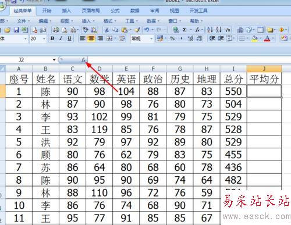Toggle Underline formatting
Viewport: 291px width, 225px height.
(x=69, y=38)
